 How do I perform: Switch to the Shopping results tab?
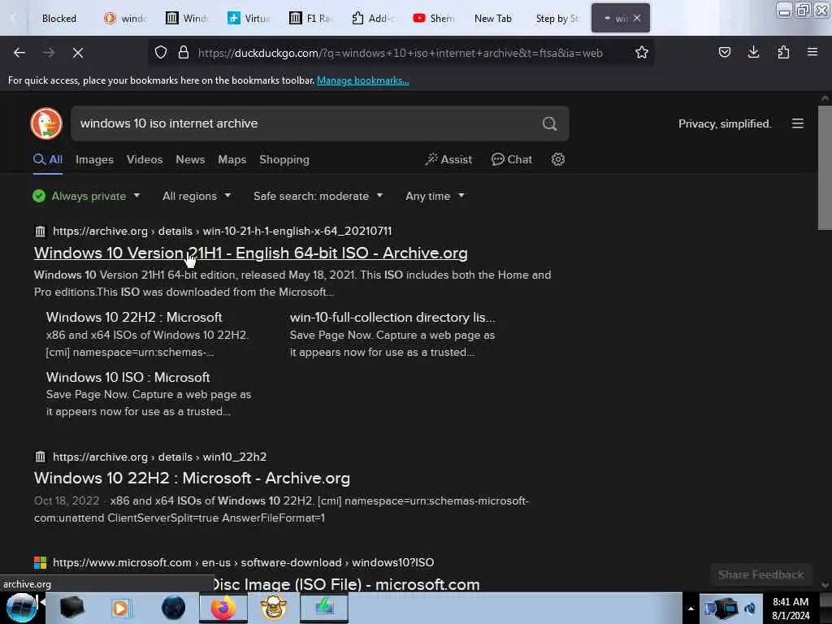coord(284,159)
